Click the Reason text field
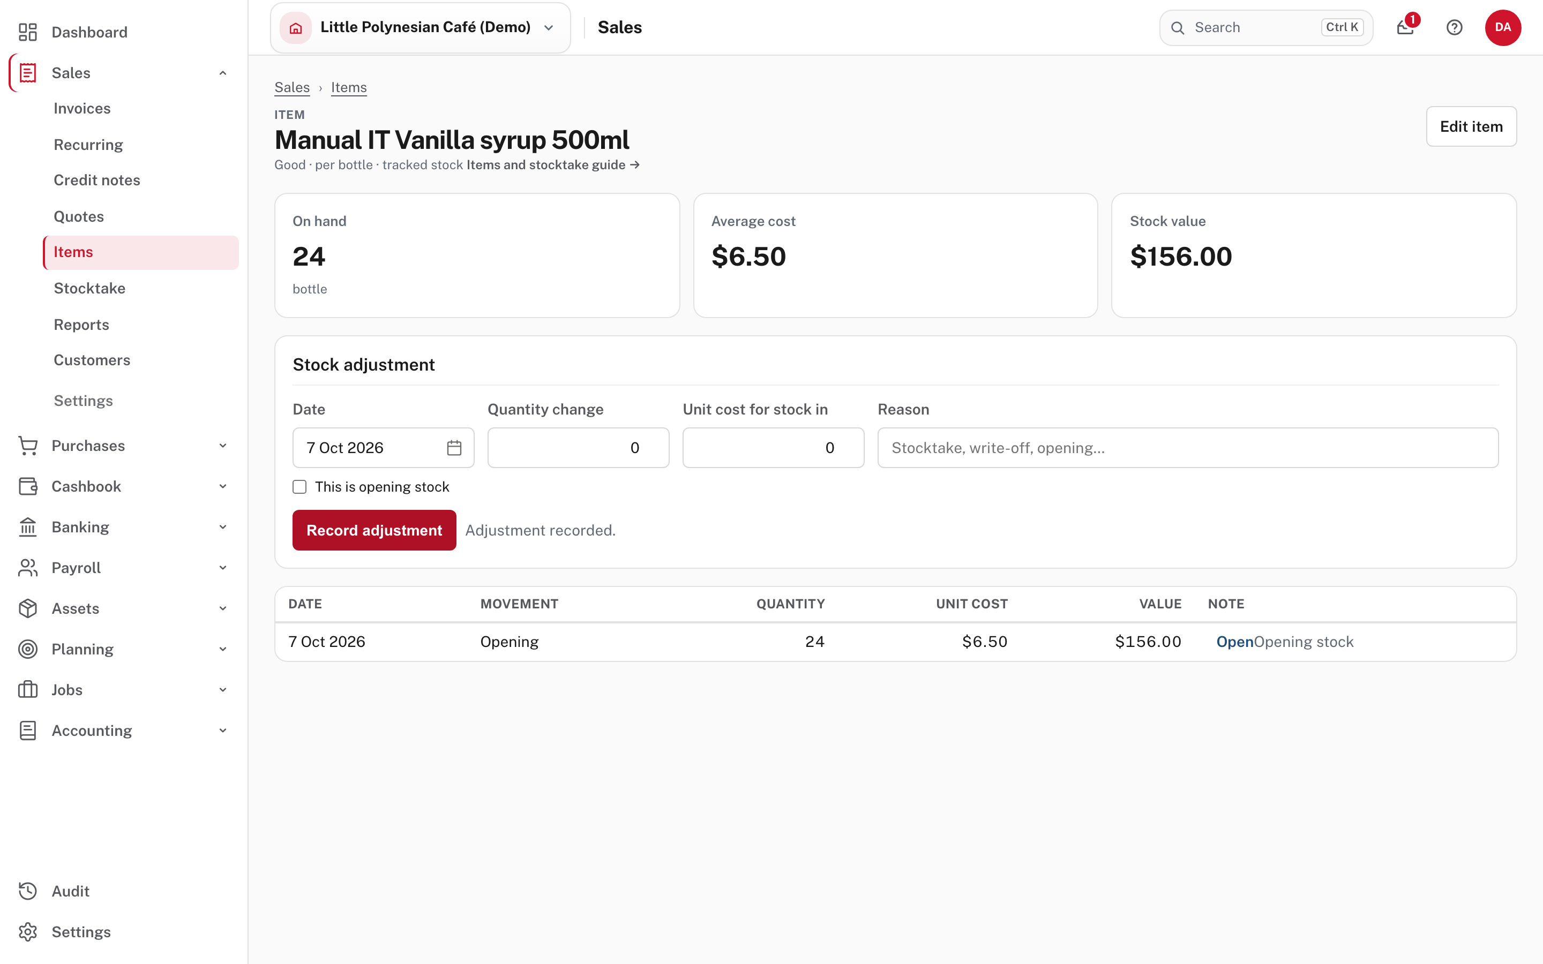1543x964 pixels. tap(1188, 448)
